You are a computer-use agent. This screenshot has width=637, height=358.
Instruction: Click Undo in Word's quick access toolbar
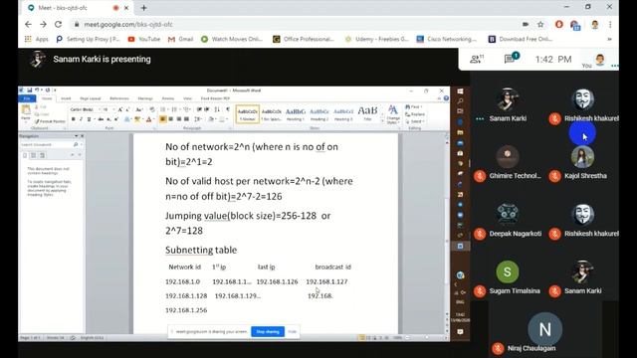(x=37, y=90)
